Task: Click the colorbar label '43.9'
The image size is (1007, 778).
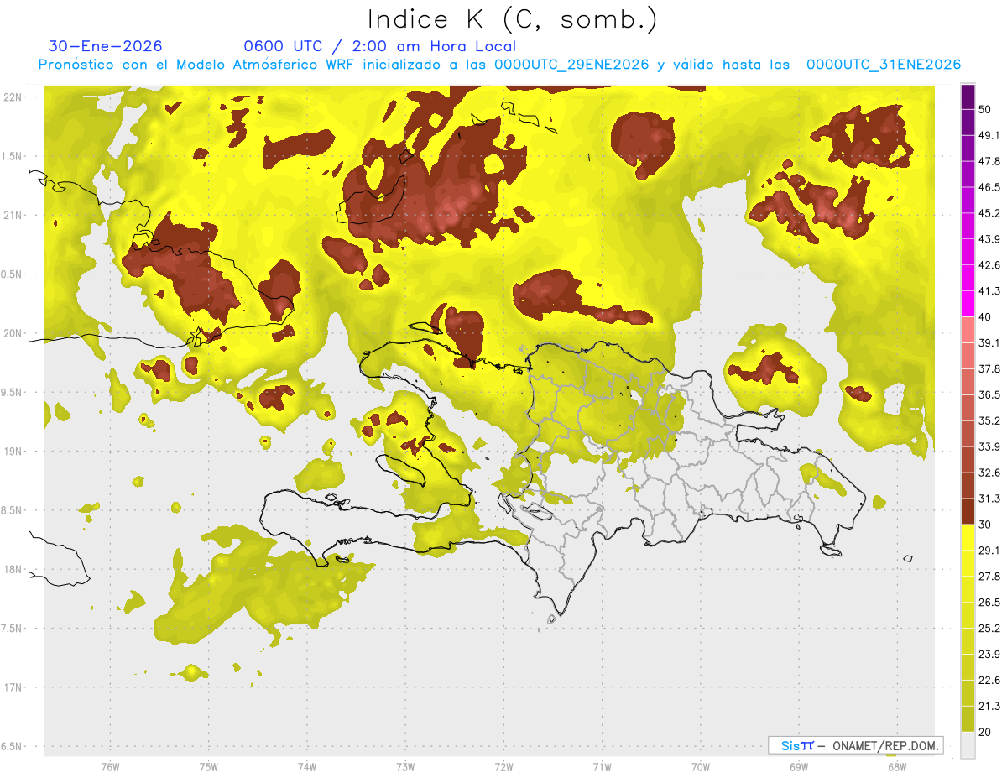Action: click(x=989, y=239)
